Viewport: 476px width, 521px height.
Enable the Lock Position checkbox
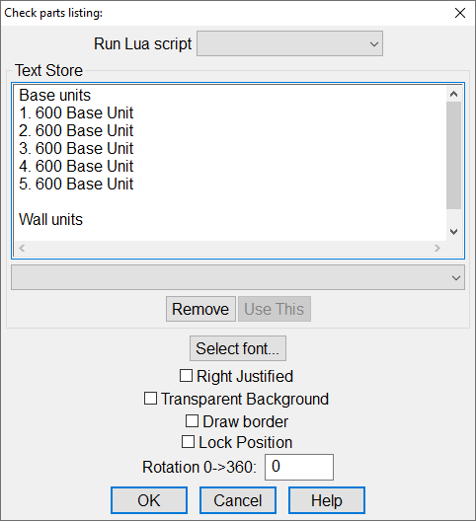tap(188, 442)
